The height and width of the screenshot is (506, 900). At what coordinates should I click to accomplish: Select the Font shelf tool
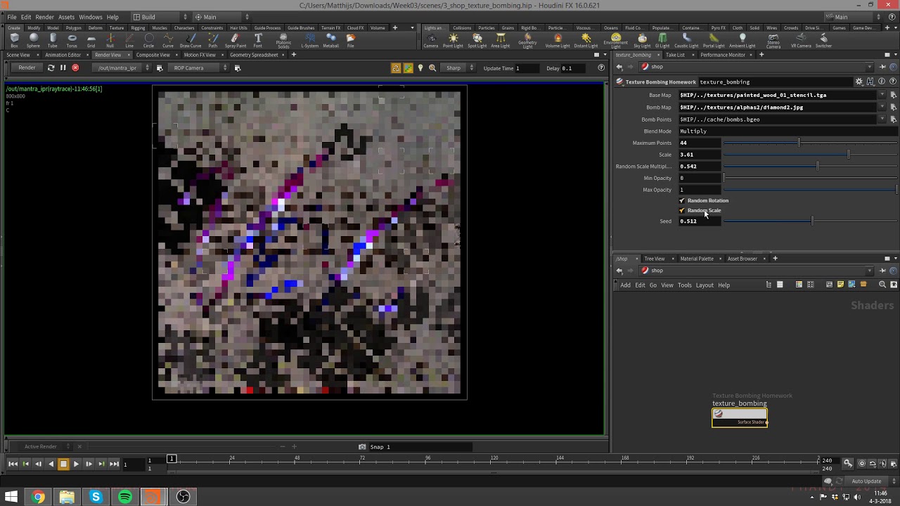(x=258, y=41)
